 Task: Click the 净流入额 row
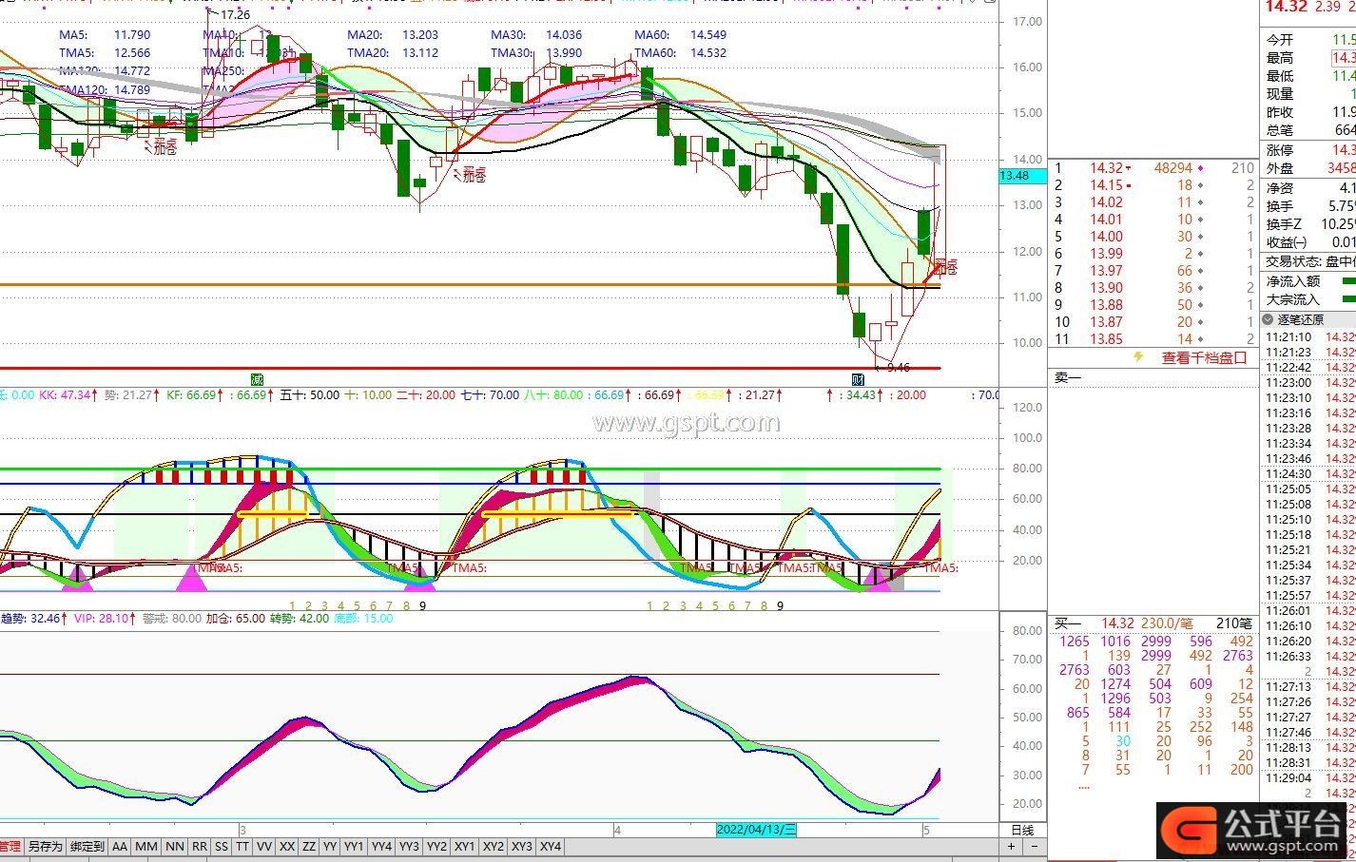pyautogui.click(x=1309, y=281)
